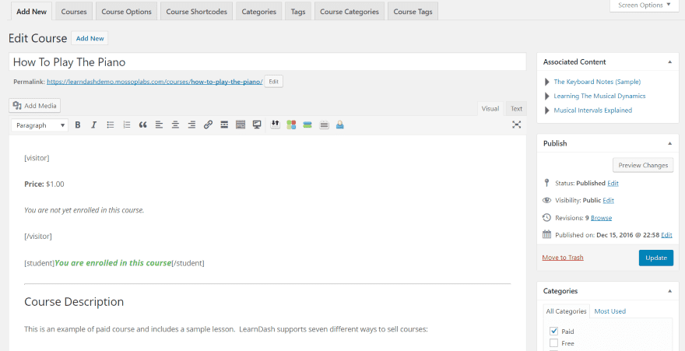
Task: Collapse the Associated Content panel
Action: click(x=669, y=62)
